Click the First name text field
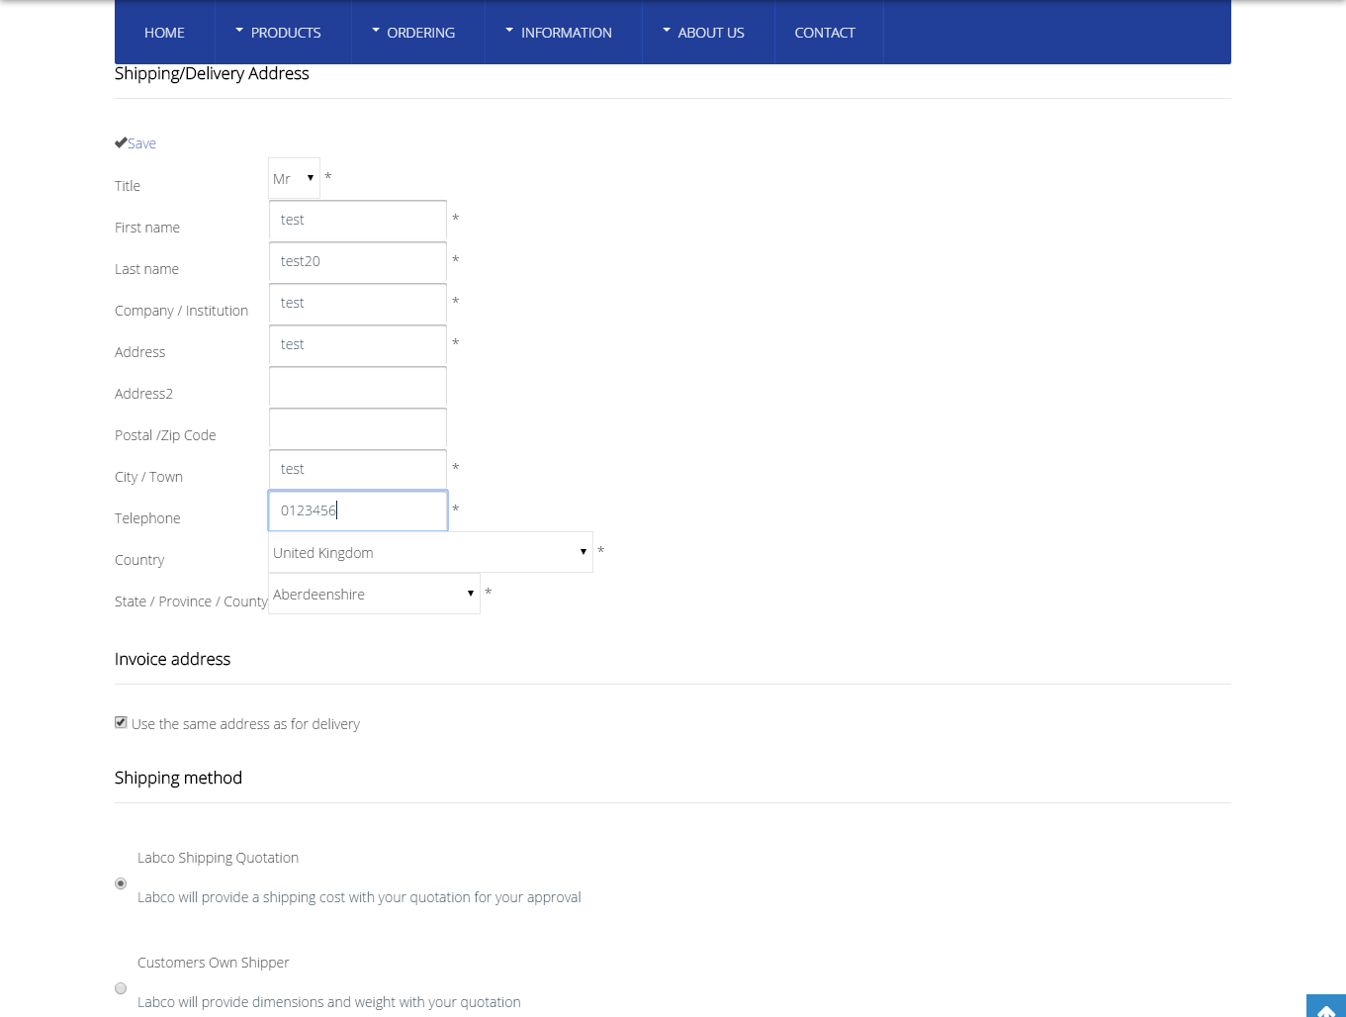Viewport: 1346px width, 1017px height. click(358, 221)
